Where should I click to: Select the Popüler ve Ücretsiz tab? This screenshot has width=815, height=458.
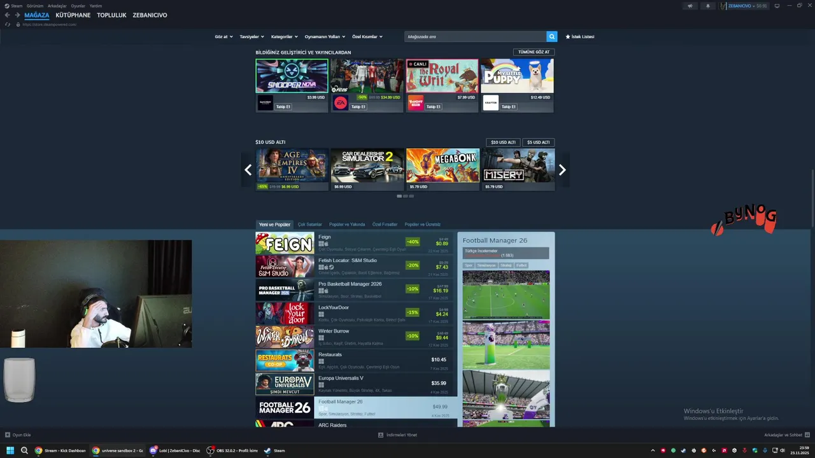(422, 225)
